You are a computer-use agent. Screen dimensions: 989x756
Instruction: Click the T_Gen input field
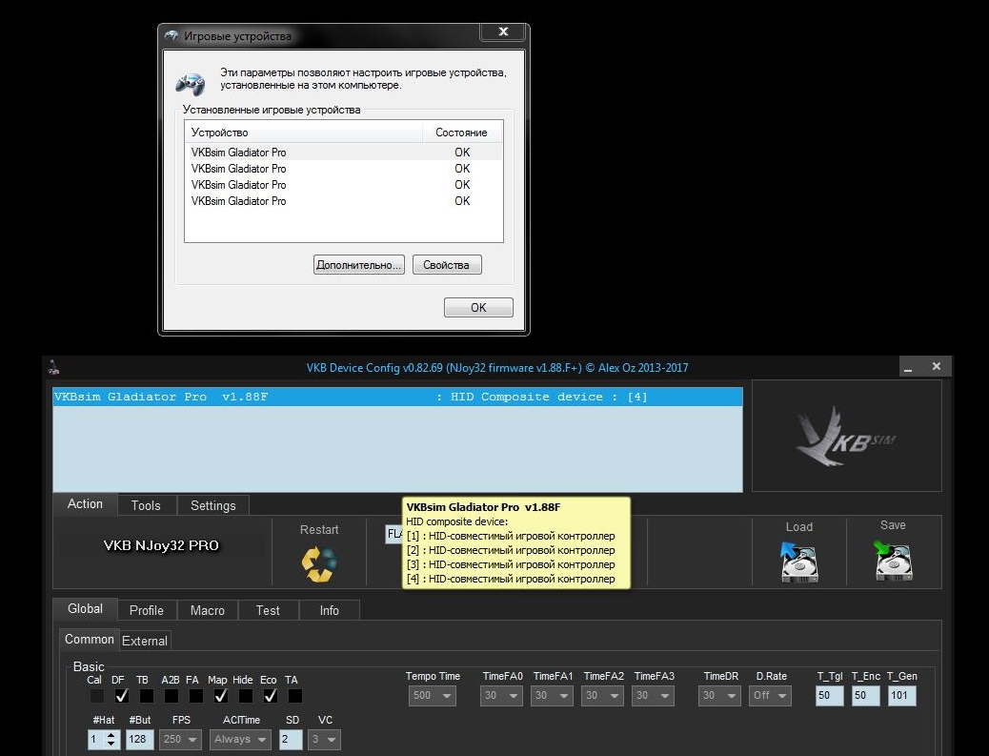[902, 695]
